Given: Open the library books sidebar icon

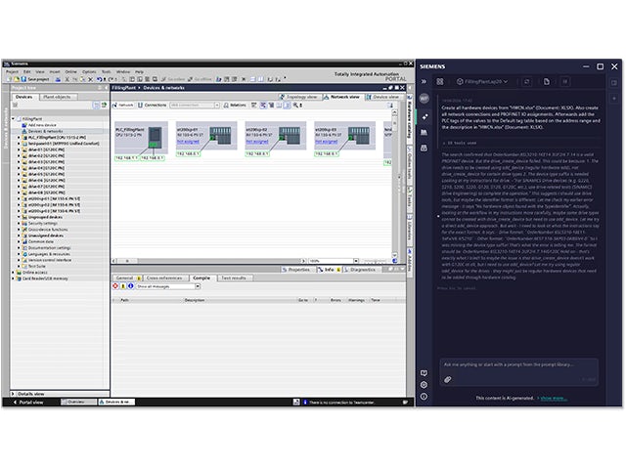Looking at the screenshot, I should point(425,133).
